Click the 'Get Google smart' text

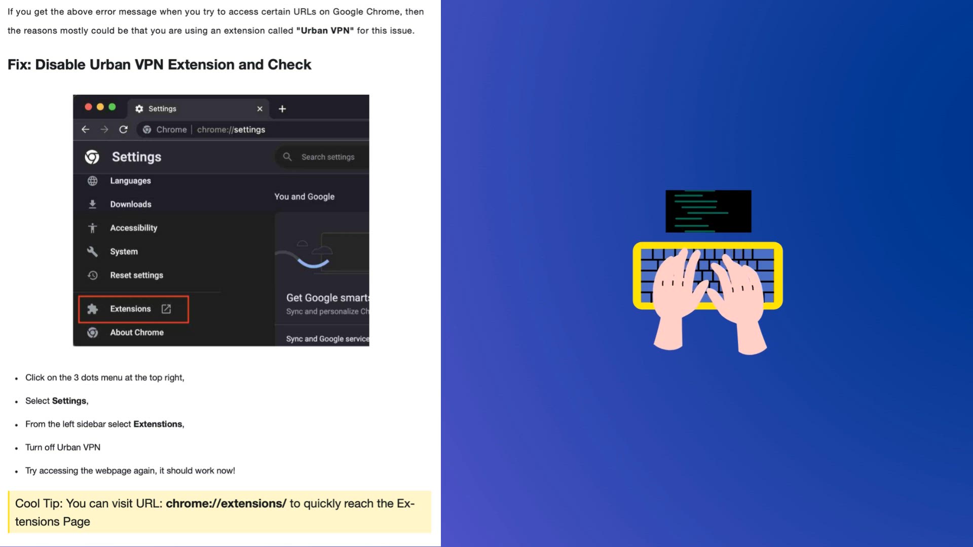coord(327,298)
